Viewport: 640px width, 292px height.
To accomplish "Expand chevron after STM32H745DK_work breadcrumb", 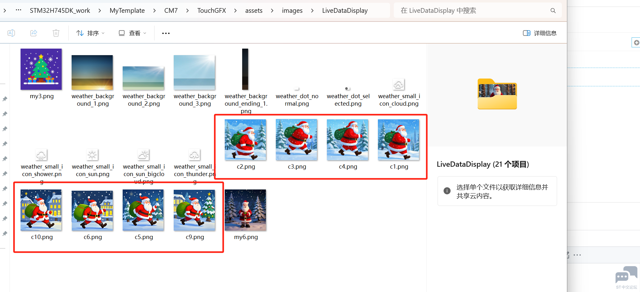I will [x=100, y=11].
